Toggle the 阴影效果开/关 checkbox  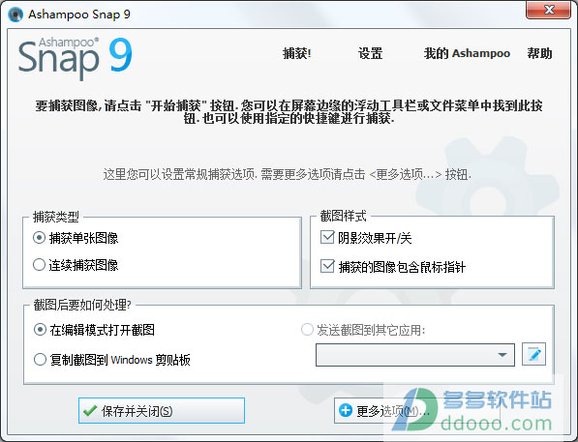click(x=327, y=238)
